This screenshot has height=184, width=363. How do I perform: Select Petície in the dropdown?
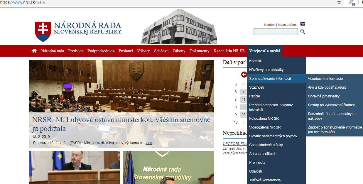click(276, 96)
